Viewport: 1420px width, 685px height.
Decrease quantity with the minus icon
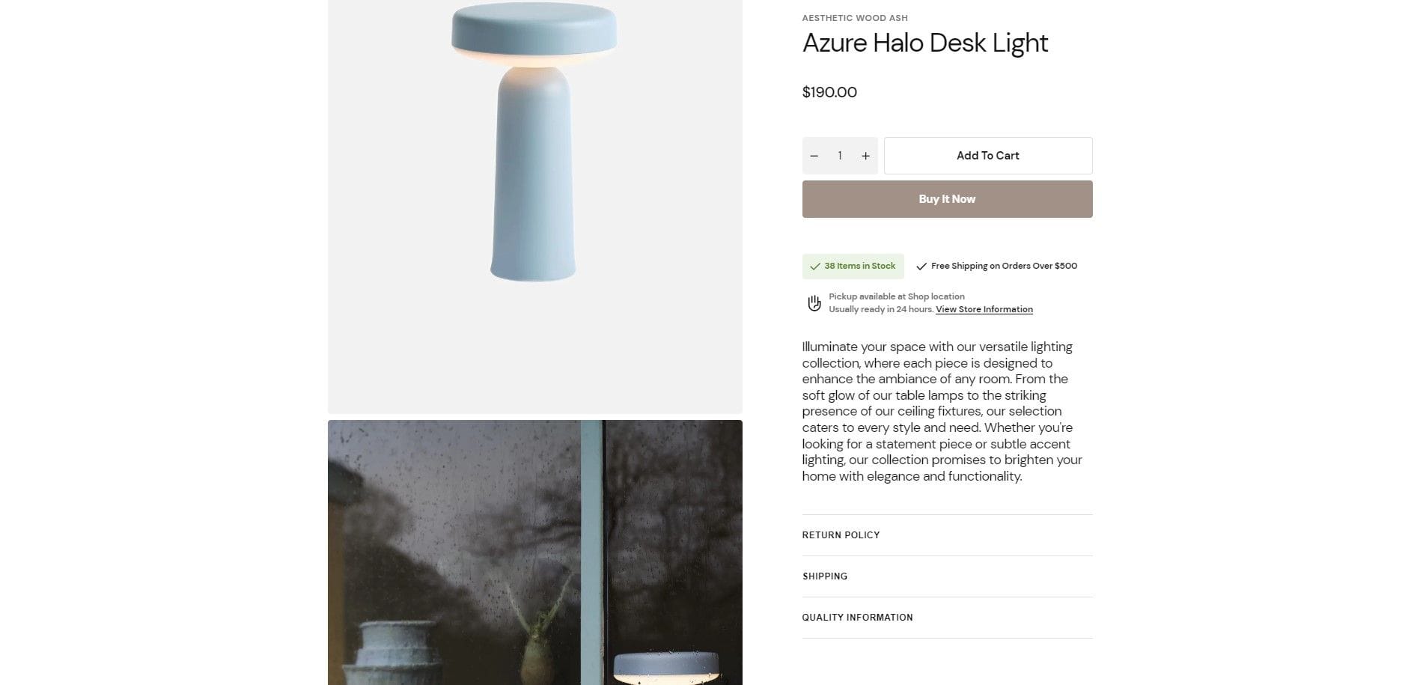[814, 156]
